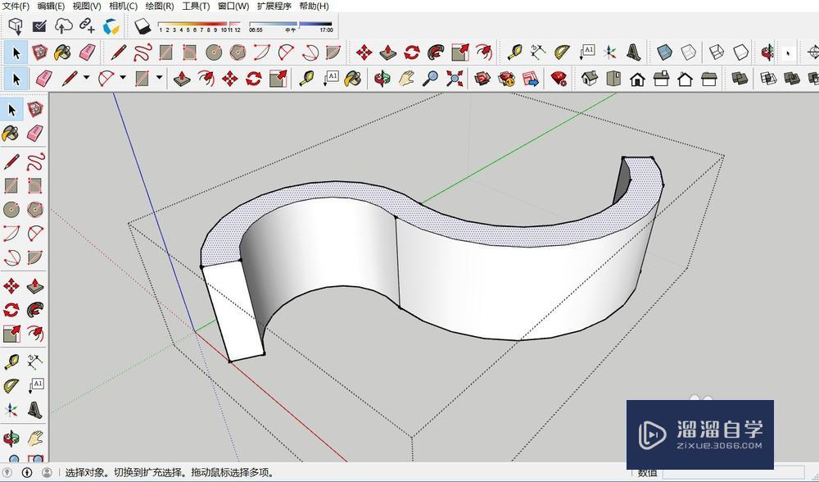Toggle Back Edges style

click(x=689, y=52)
